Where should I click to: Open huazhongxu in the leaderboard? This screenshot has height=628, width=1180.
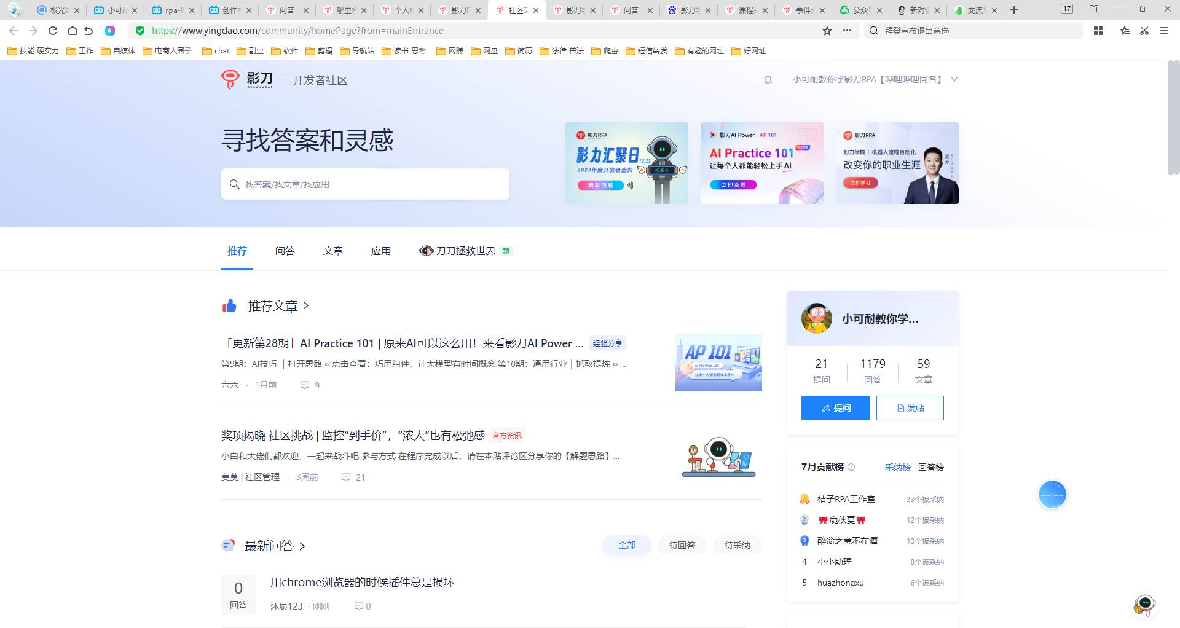pyautogui.click(x=841, y=583)
